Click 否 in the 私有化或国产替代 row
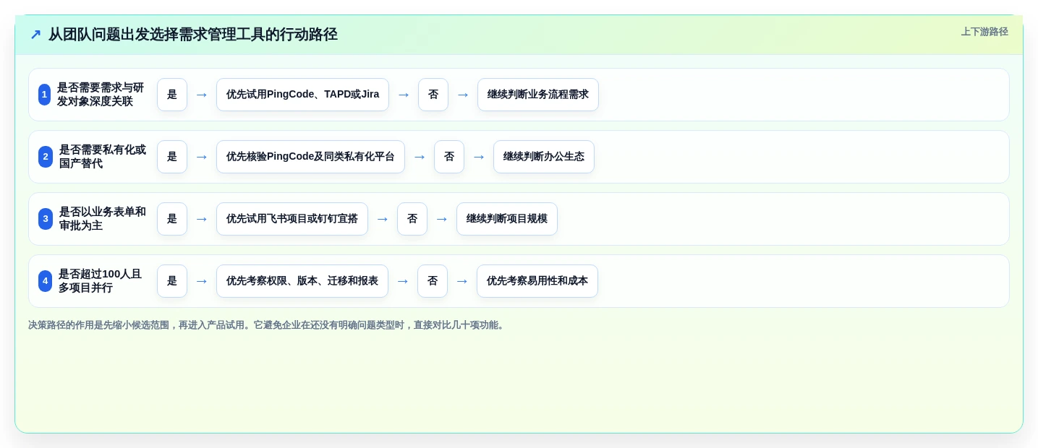The image size is (1038, 448). pyautogui.click(x=449, y=157)
